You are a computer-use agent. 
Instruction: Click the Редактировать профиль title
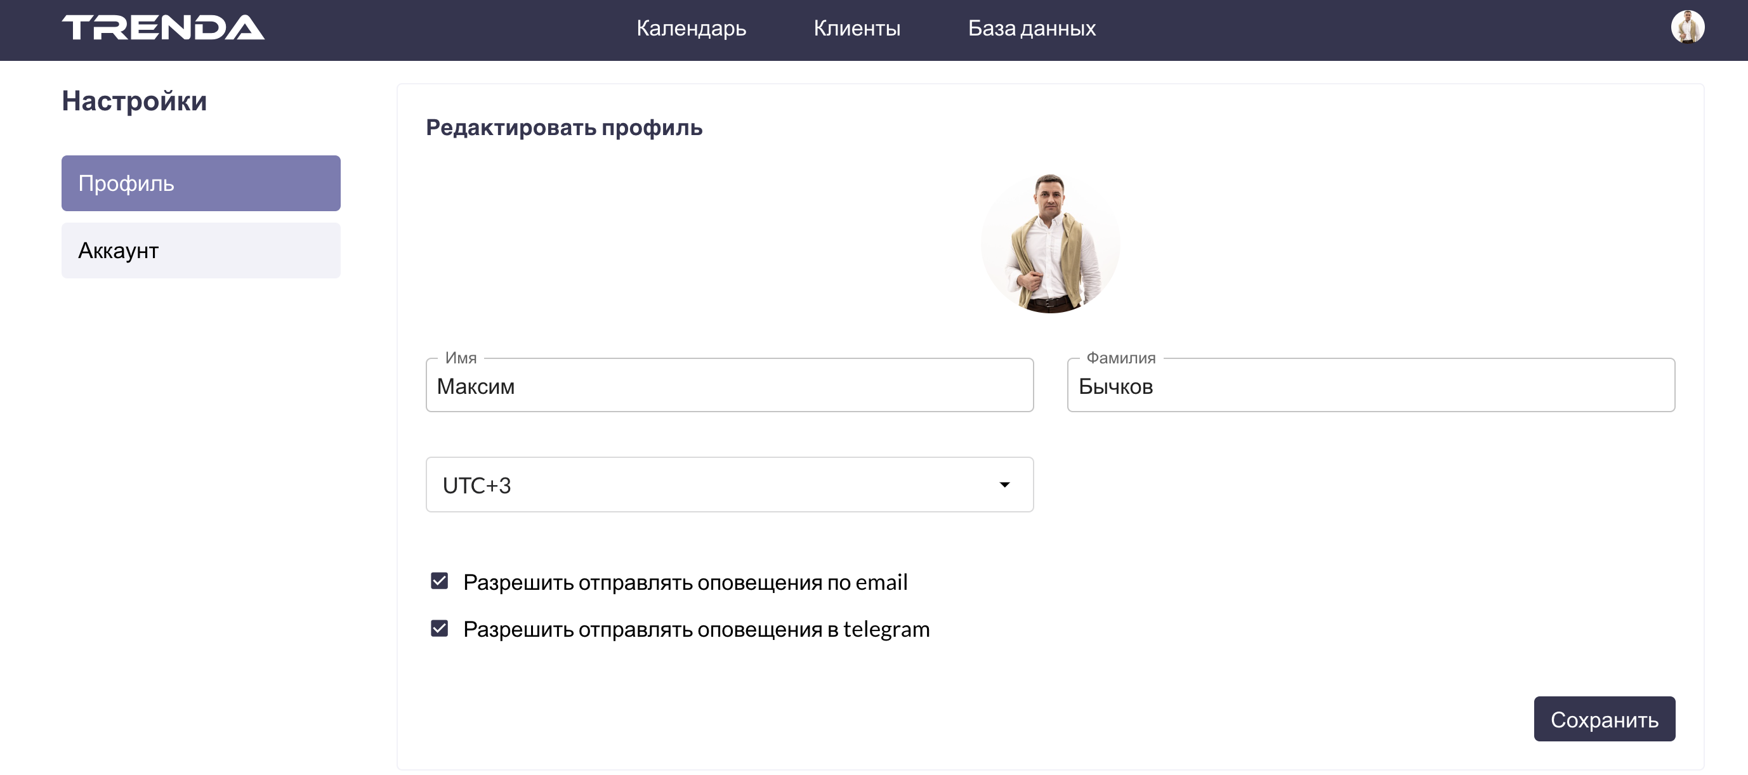click(564, 127)
